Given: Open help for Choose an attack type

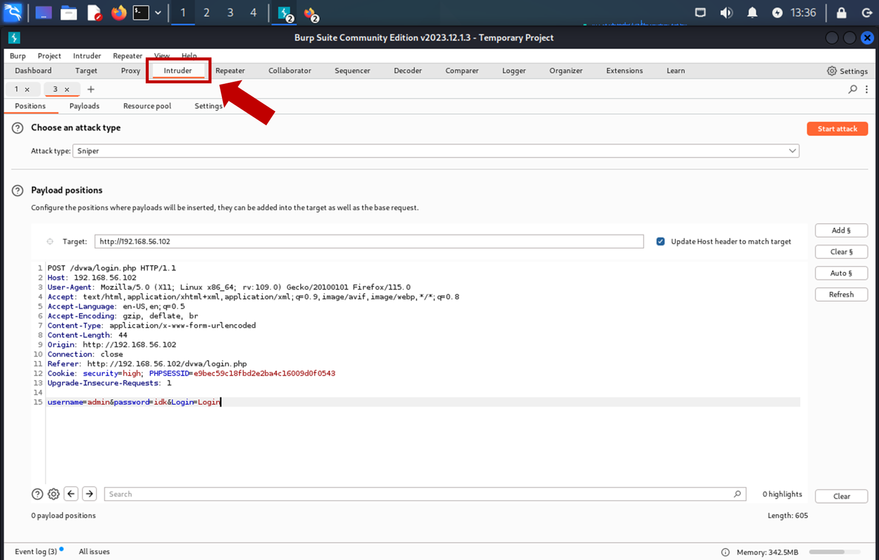Looking at the screenshot, I should [18, 128].
